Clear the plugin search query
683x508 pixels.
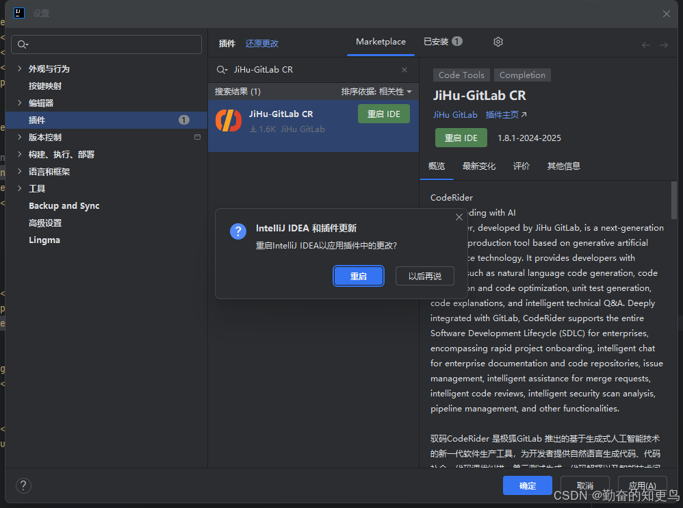pyautogui.click(x=404, y=70)
